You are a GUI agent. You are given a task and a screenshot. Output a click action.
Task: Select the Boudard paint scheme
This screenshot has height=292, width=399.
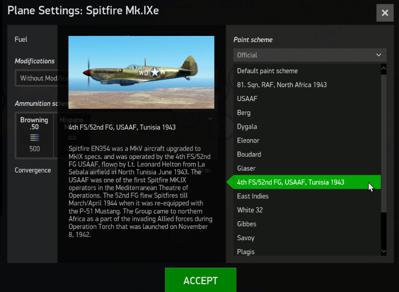click(249, 154)
